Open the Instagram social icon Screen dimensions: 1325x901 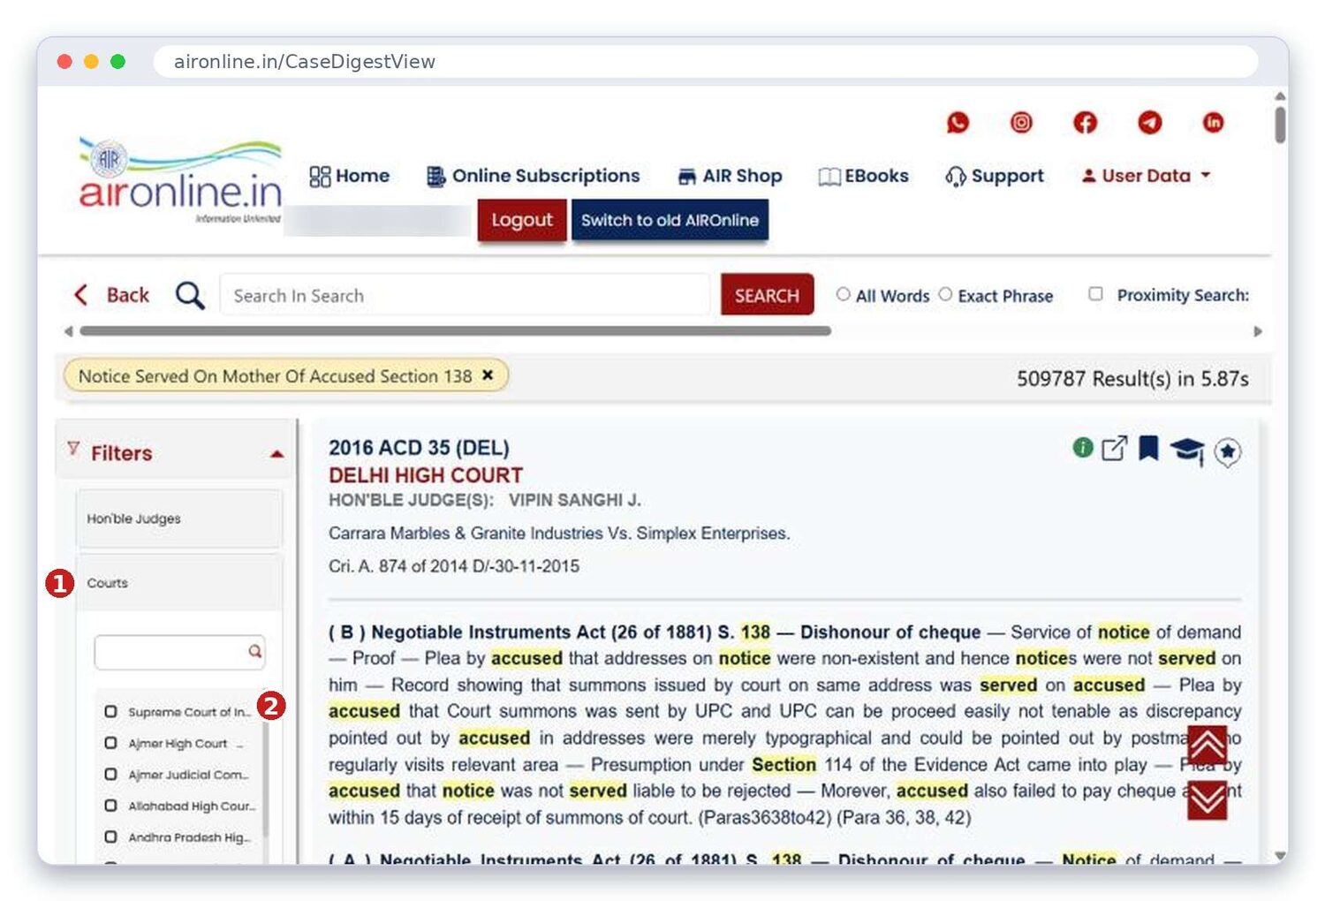click(1021, 122)
